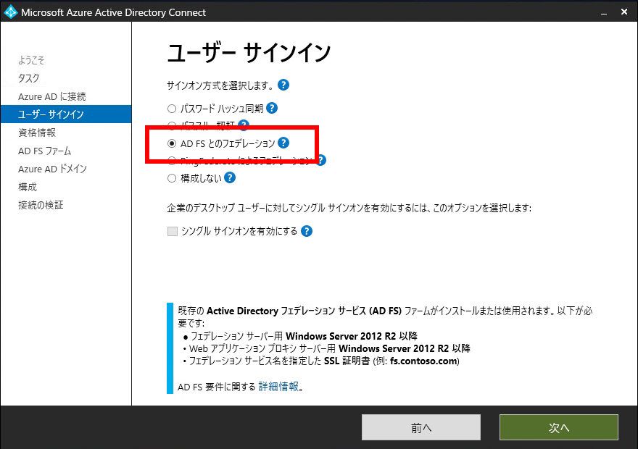Click text fs.contoso.com in requirements note
Screen dimensions: 638x449
tap(423, 361)
